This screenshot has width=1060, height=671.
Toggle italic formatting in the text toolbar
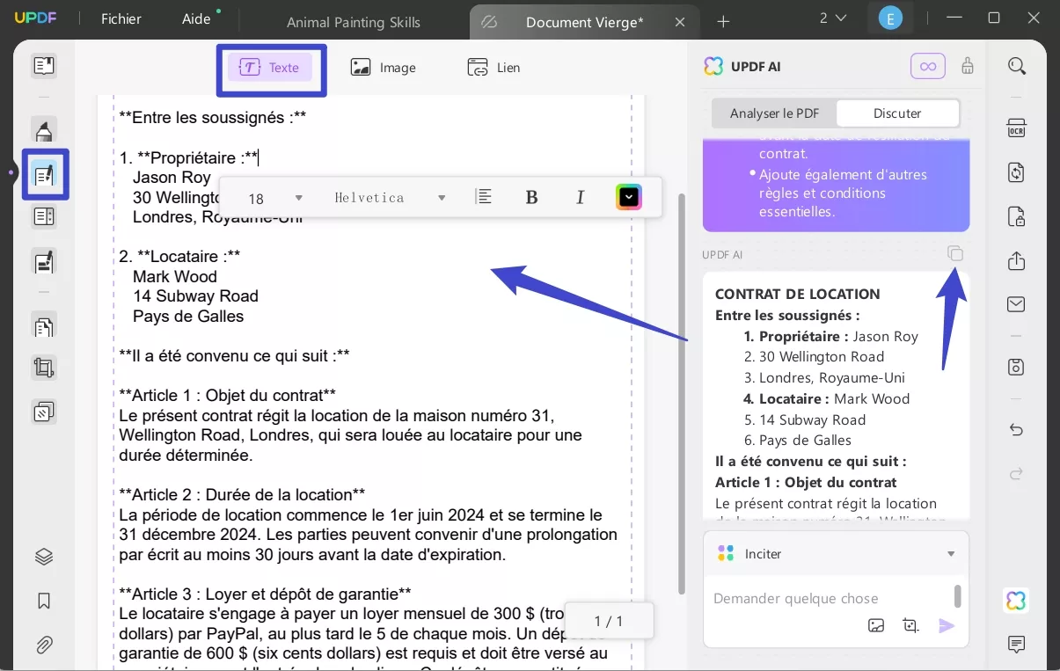(x=581, y=197)
